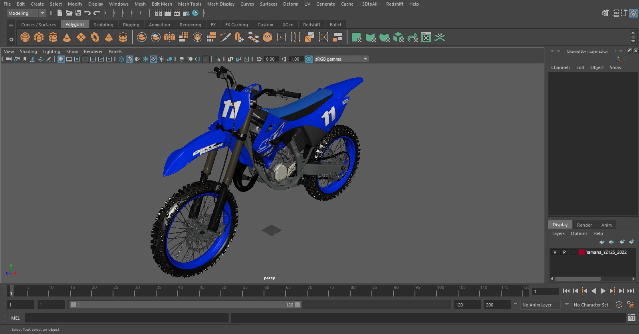Screen dimensions: 639x334
Task: Click the Open Scene folder icon
Action: 69,13
